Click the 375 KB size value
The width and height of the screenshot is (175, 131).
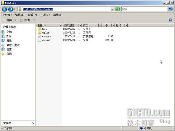click(109, 40)
